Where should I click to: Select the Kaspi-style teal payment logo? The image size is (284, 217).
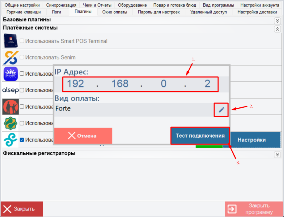(x=10, y=140)
